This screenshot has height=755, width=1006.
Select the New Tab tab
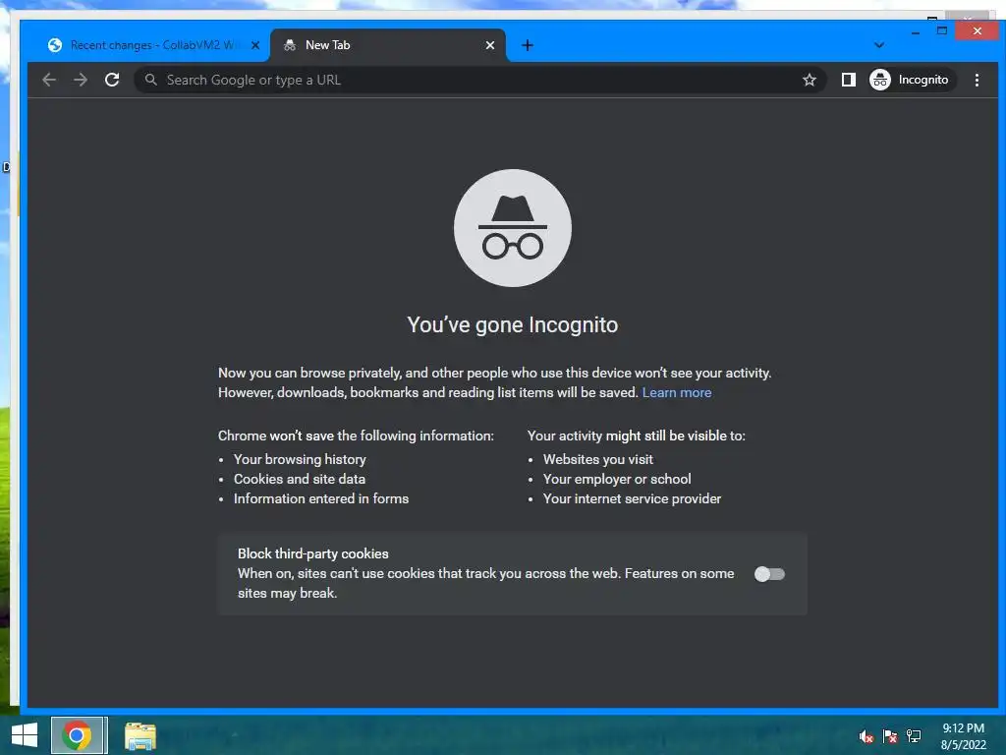[387, 45]
